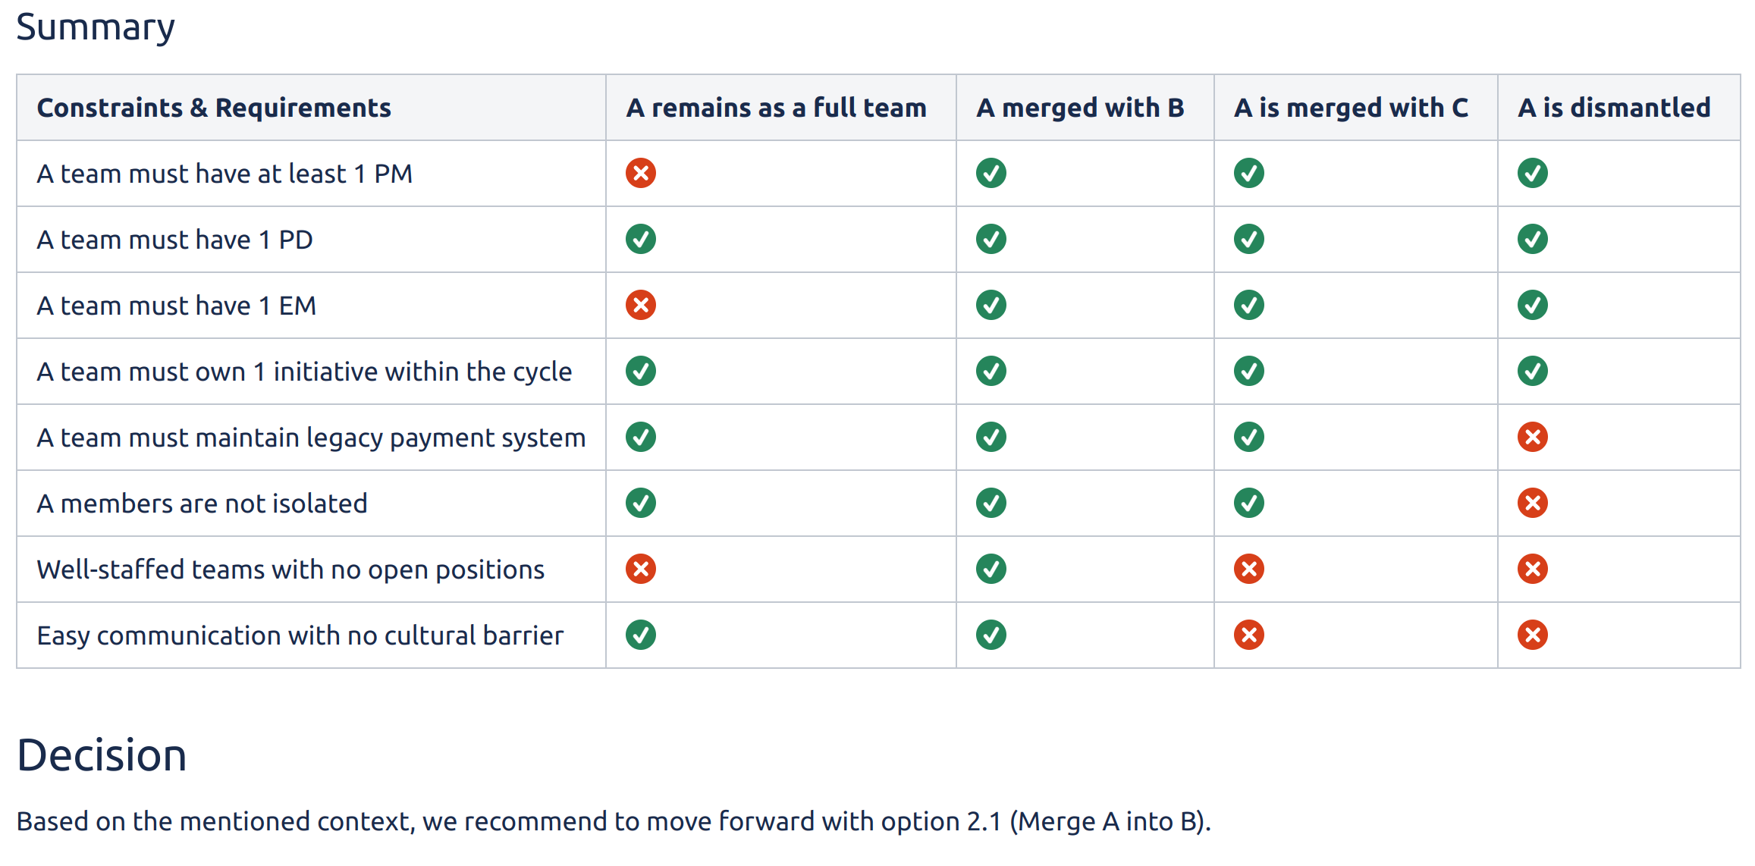The height and width of the screenshot is (866, 1755).
Task: Click the 'A is merged with C' header
Action: (1351, 108)
